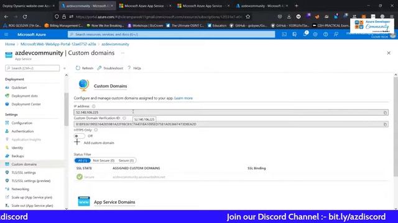The image size is (398, 223).
Task: Bookmark this page with the star icon
Action: (248, 17)
